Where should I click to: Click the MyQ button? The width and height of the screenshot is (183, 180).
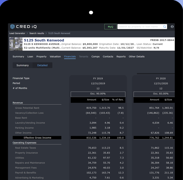pyautogui.click(x=110, y=27)
